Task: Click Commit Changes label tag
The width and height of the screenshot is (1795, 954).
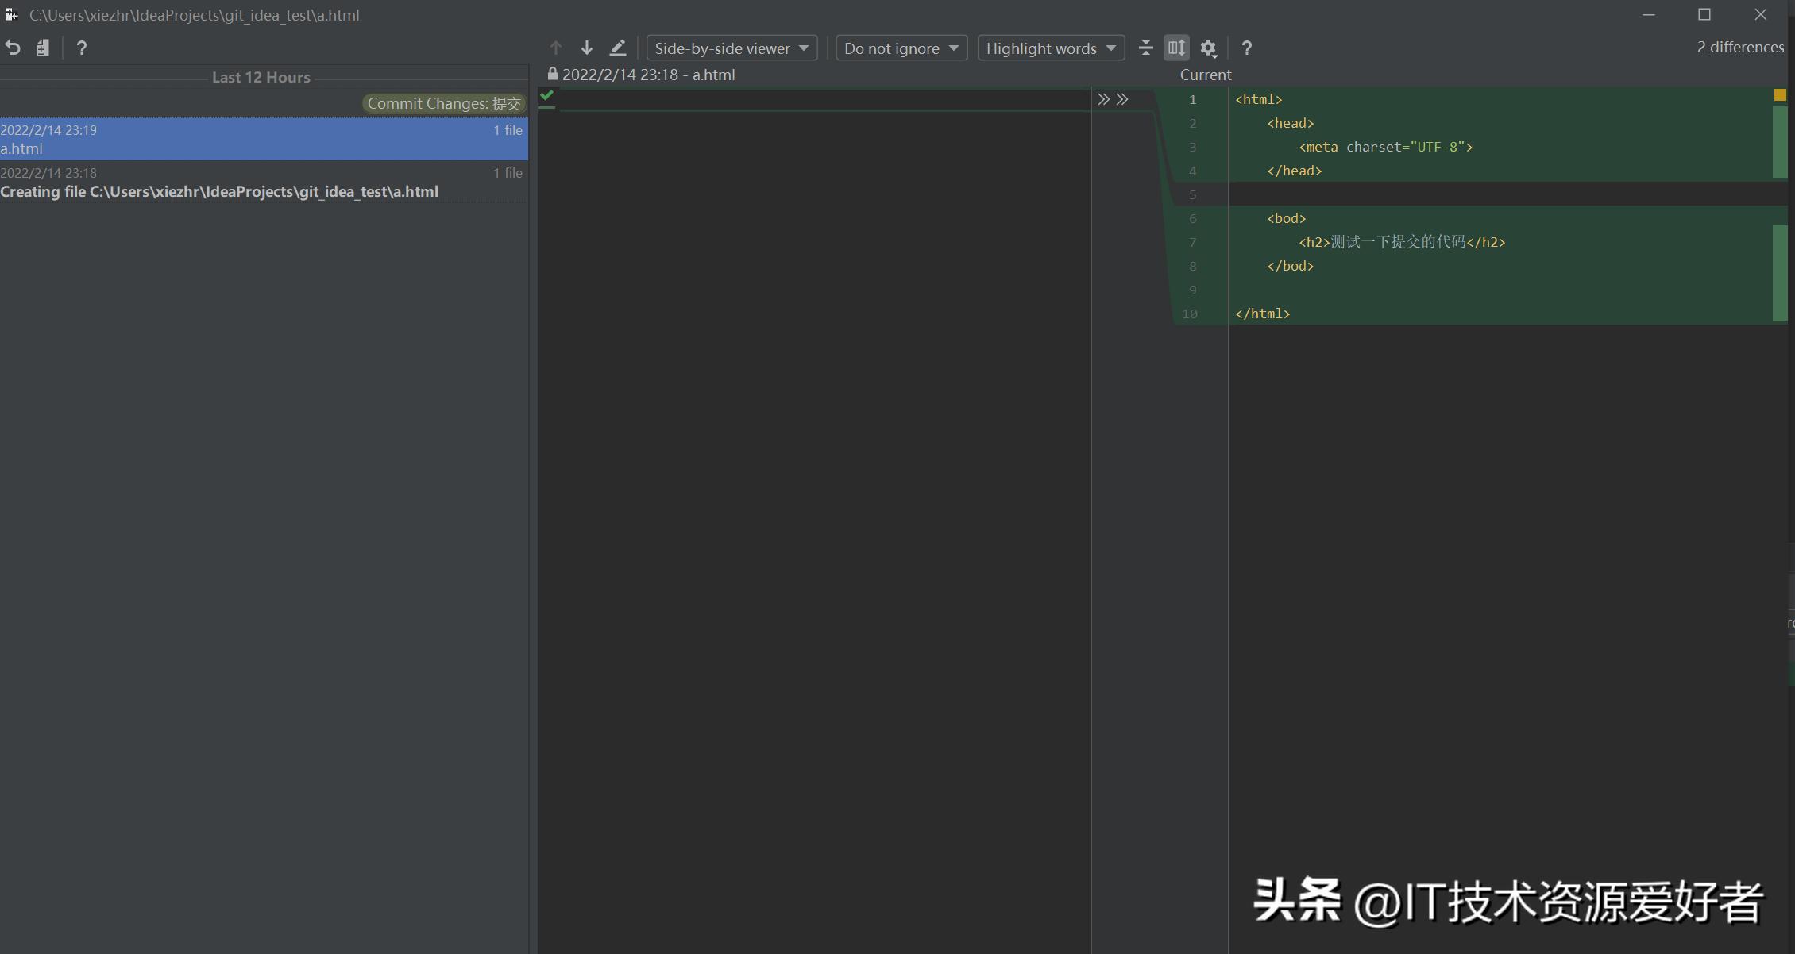Action: (444, 104)
